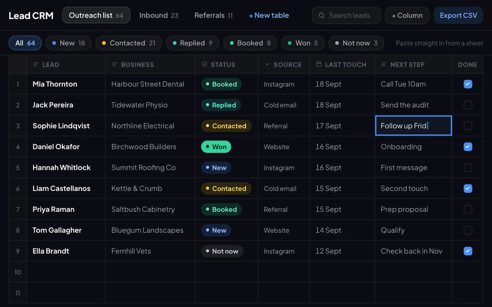Click the text-type icon beside BUSINESS header

coord(114,64)
